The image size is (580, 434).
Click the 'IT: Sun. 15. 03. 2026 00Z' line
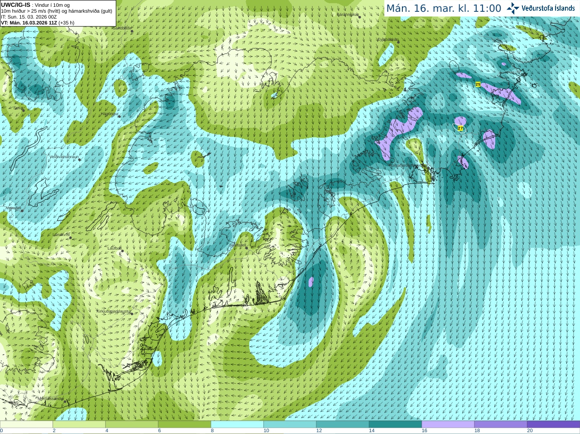(29, 17)
